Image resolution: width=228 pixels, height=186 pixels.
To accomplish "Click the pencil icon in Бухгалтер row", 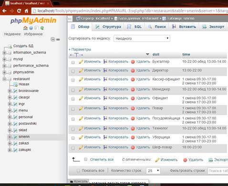I will (x=81, y=62).
